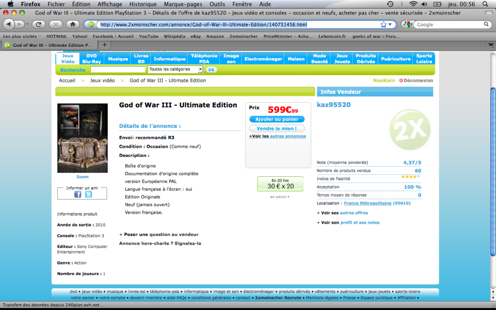This screenshot has height=310, width=496.
Task: Open the Affichage menu
Action: (110, 4)
